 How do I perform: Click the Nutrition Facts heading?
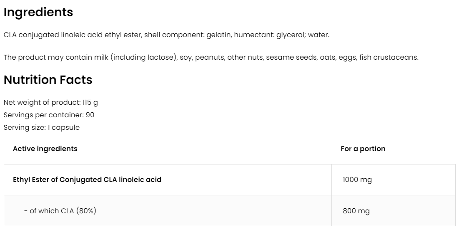pyautogui.click(x=48, y=80)
